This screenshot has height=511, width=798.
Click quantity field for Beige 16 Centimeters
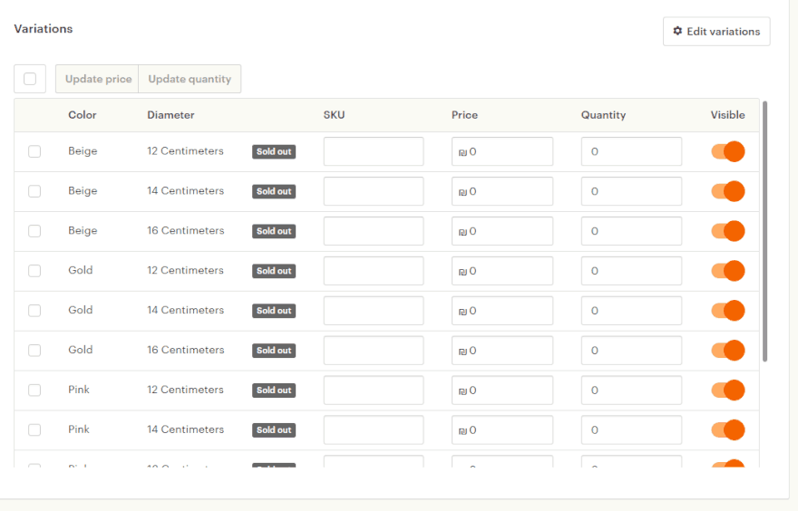tap(631, 231)
